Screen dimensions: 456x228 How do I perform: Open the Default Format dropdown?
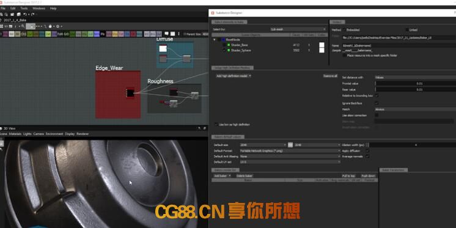coord(290,151)
